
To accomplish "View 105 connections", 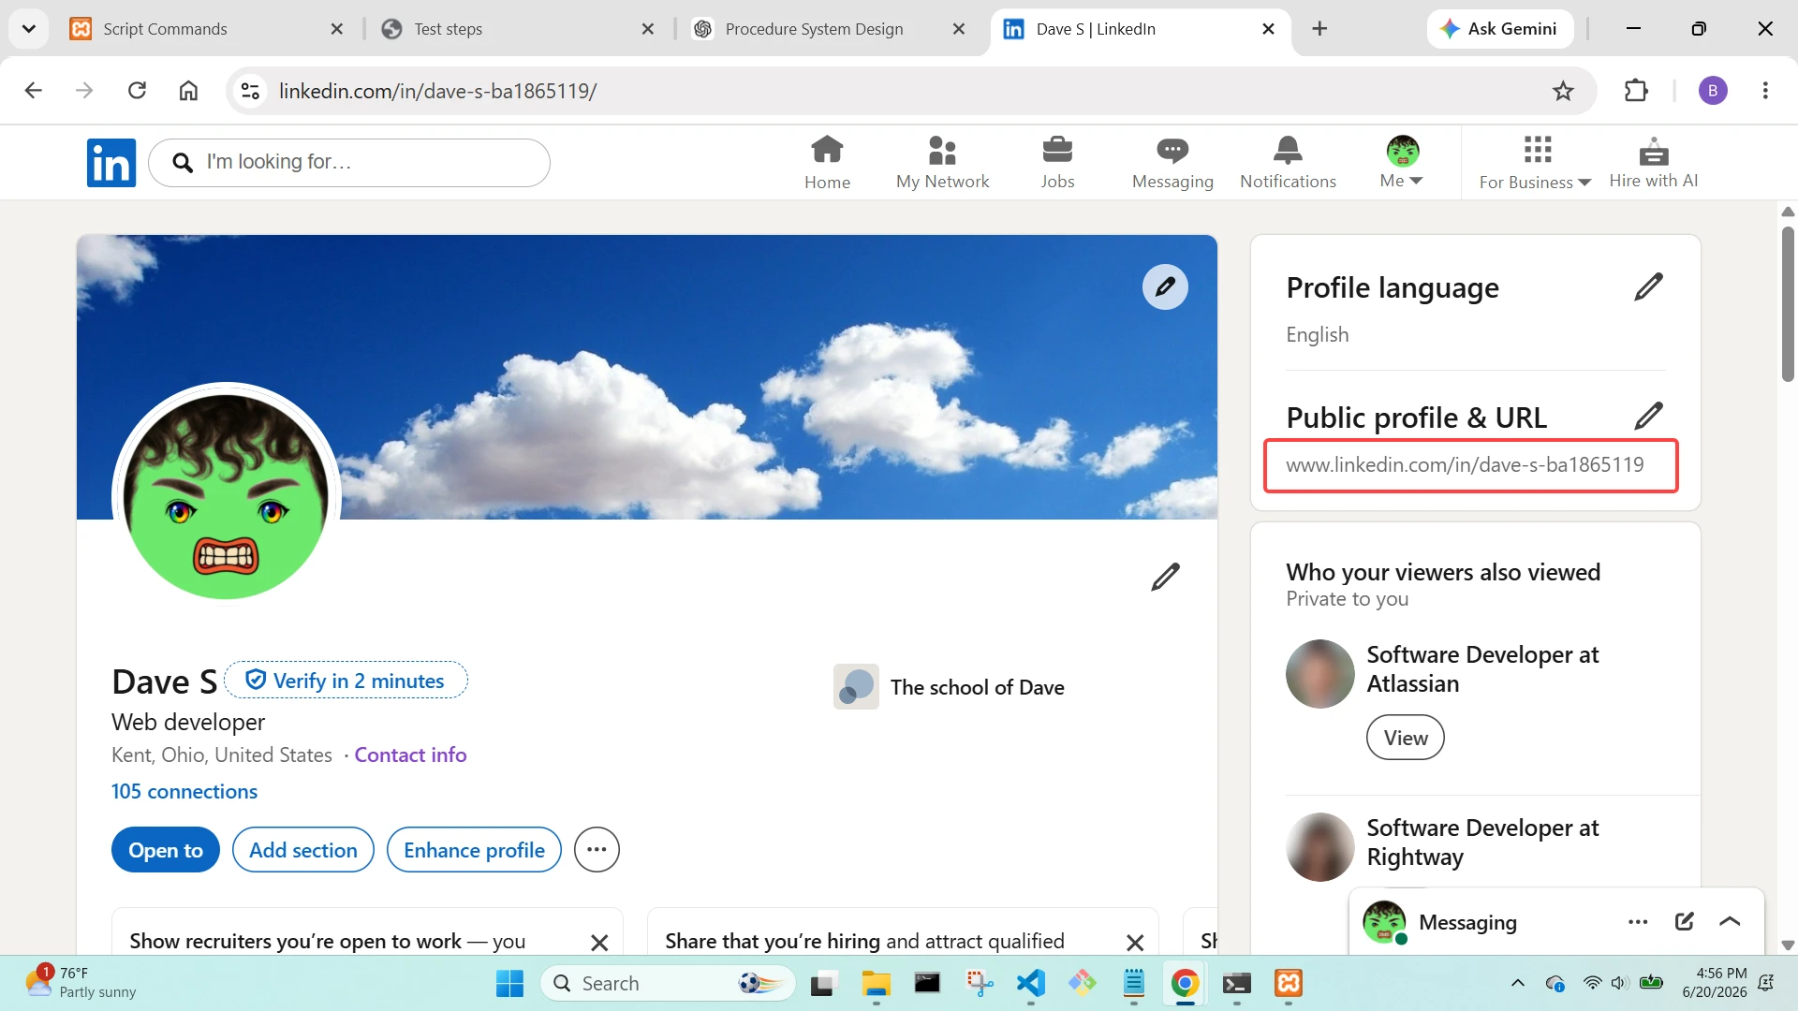I will (x=184, y=791).
